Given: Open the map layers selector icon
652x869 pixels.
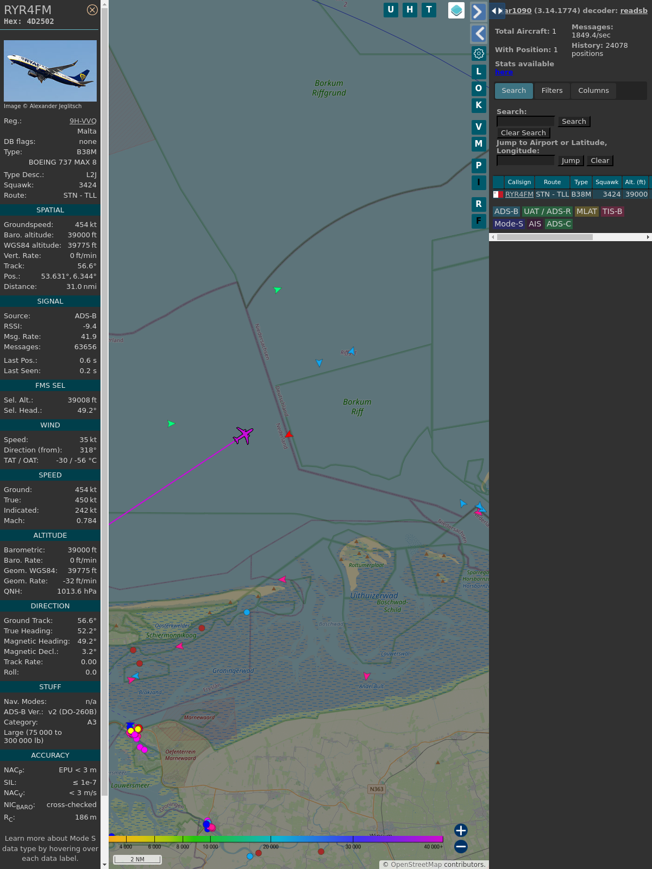Looking at the screenshot, I should (x=456, y=10).
